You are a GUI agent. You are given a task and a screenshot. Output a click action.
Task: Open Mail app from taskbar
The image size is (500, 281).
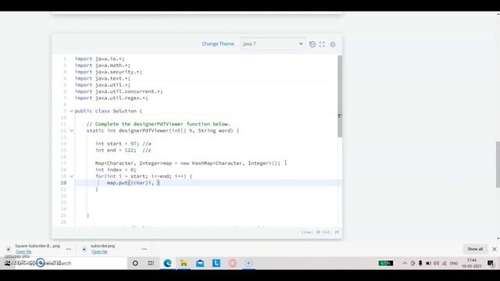click(x=200, y=263)
